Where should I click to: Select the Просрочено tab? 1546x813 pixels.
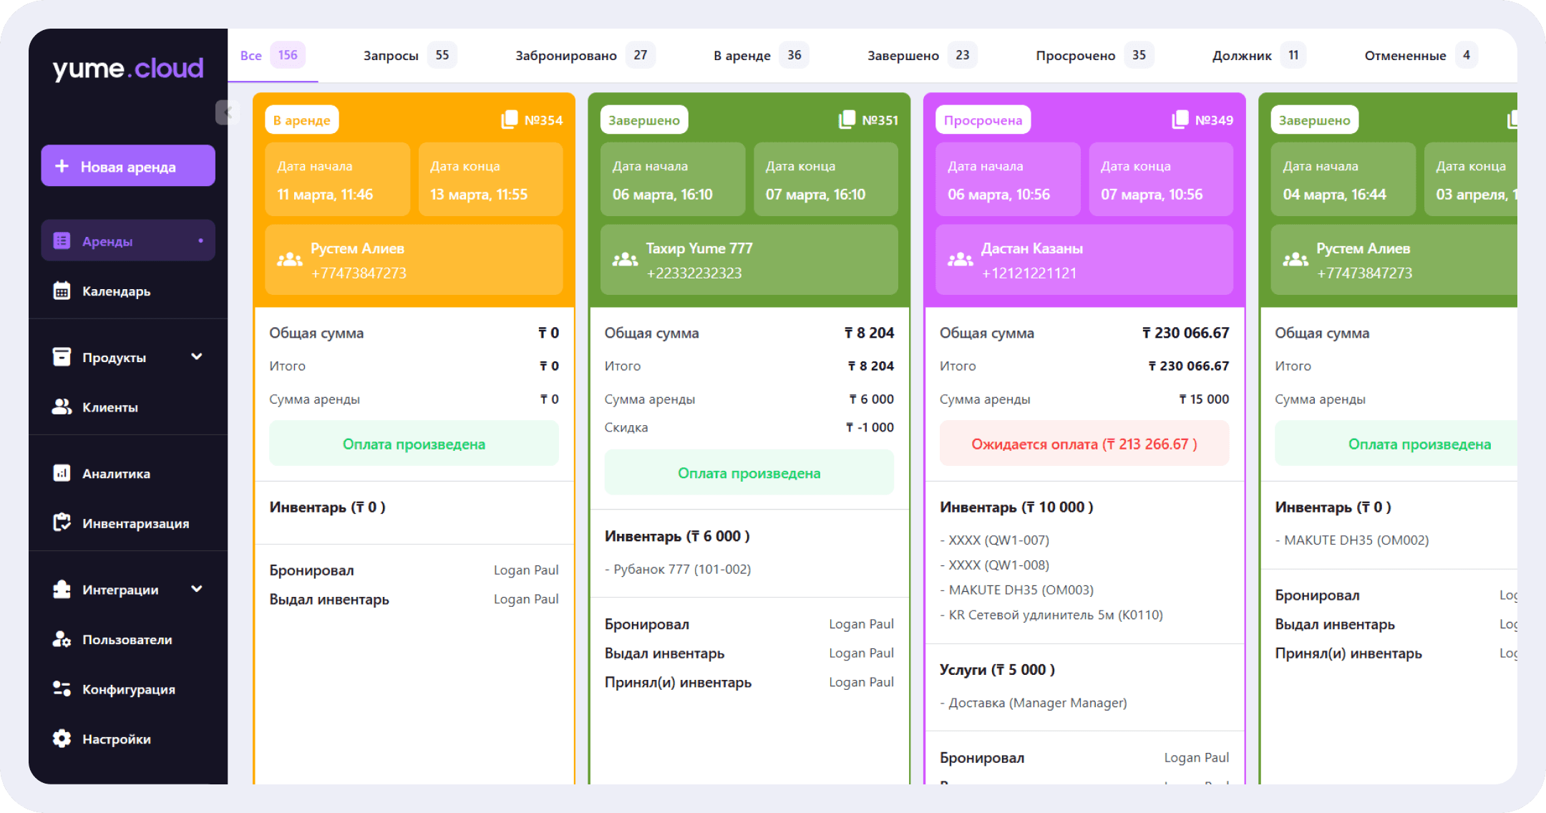(1094, 55)
